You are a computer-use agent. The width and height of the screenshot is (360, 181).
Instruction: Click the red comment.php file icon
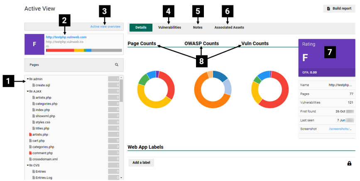pyautogui.click(x=30, y=153)
